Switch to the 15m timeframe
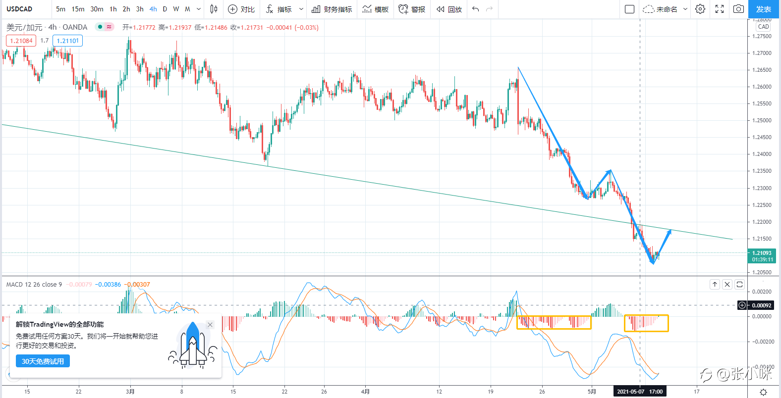 click(x=78, y=9)
